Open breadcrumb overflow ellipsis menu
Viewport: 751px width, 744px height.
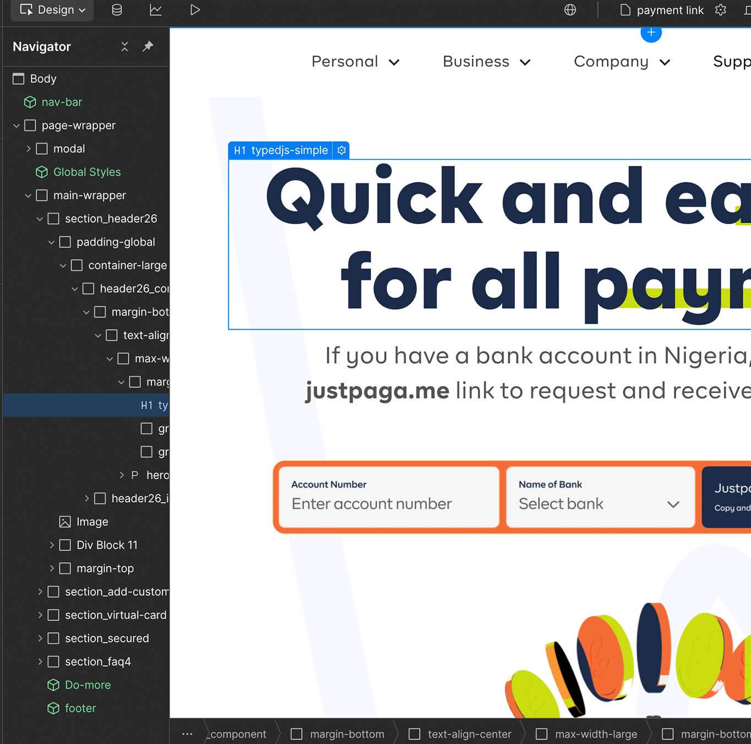click(187, 734)
